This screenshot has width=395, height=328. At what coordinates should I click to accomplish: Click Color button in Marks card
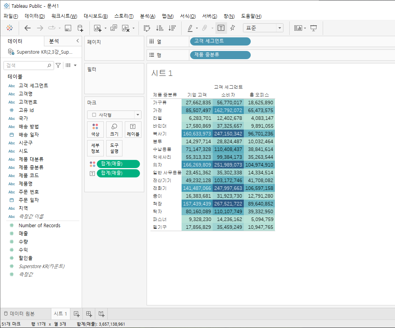(95, 130)
